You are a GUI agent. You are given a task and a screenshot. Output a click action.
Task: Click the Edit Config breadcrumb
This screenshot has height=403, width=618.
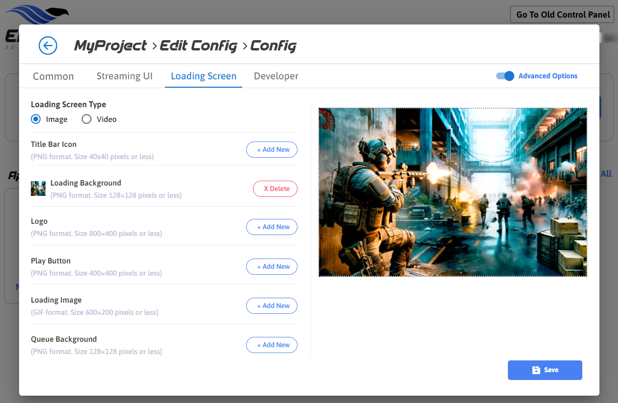[x=199, y=46]
